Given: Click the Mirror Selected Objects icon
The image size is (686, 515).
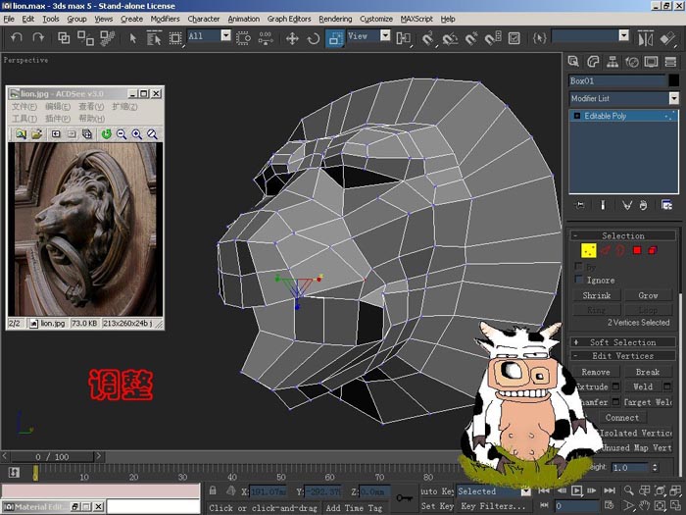Looking at the screenshot, I should 645,38.
